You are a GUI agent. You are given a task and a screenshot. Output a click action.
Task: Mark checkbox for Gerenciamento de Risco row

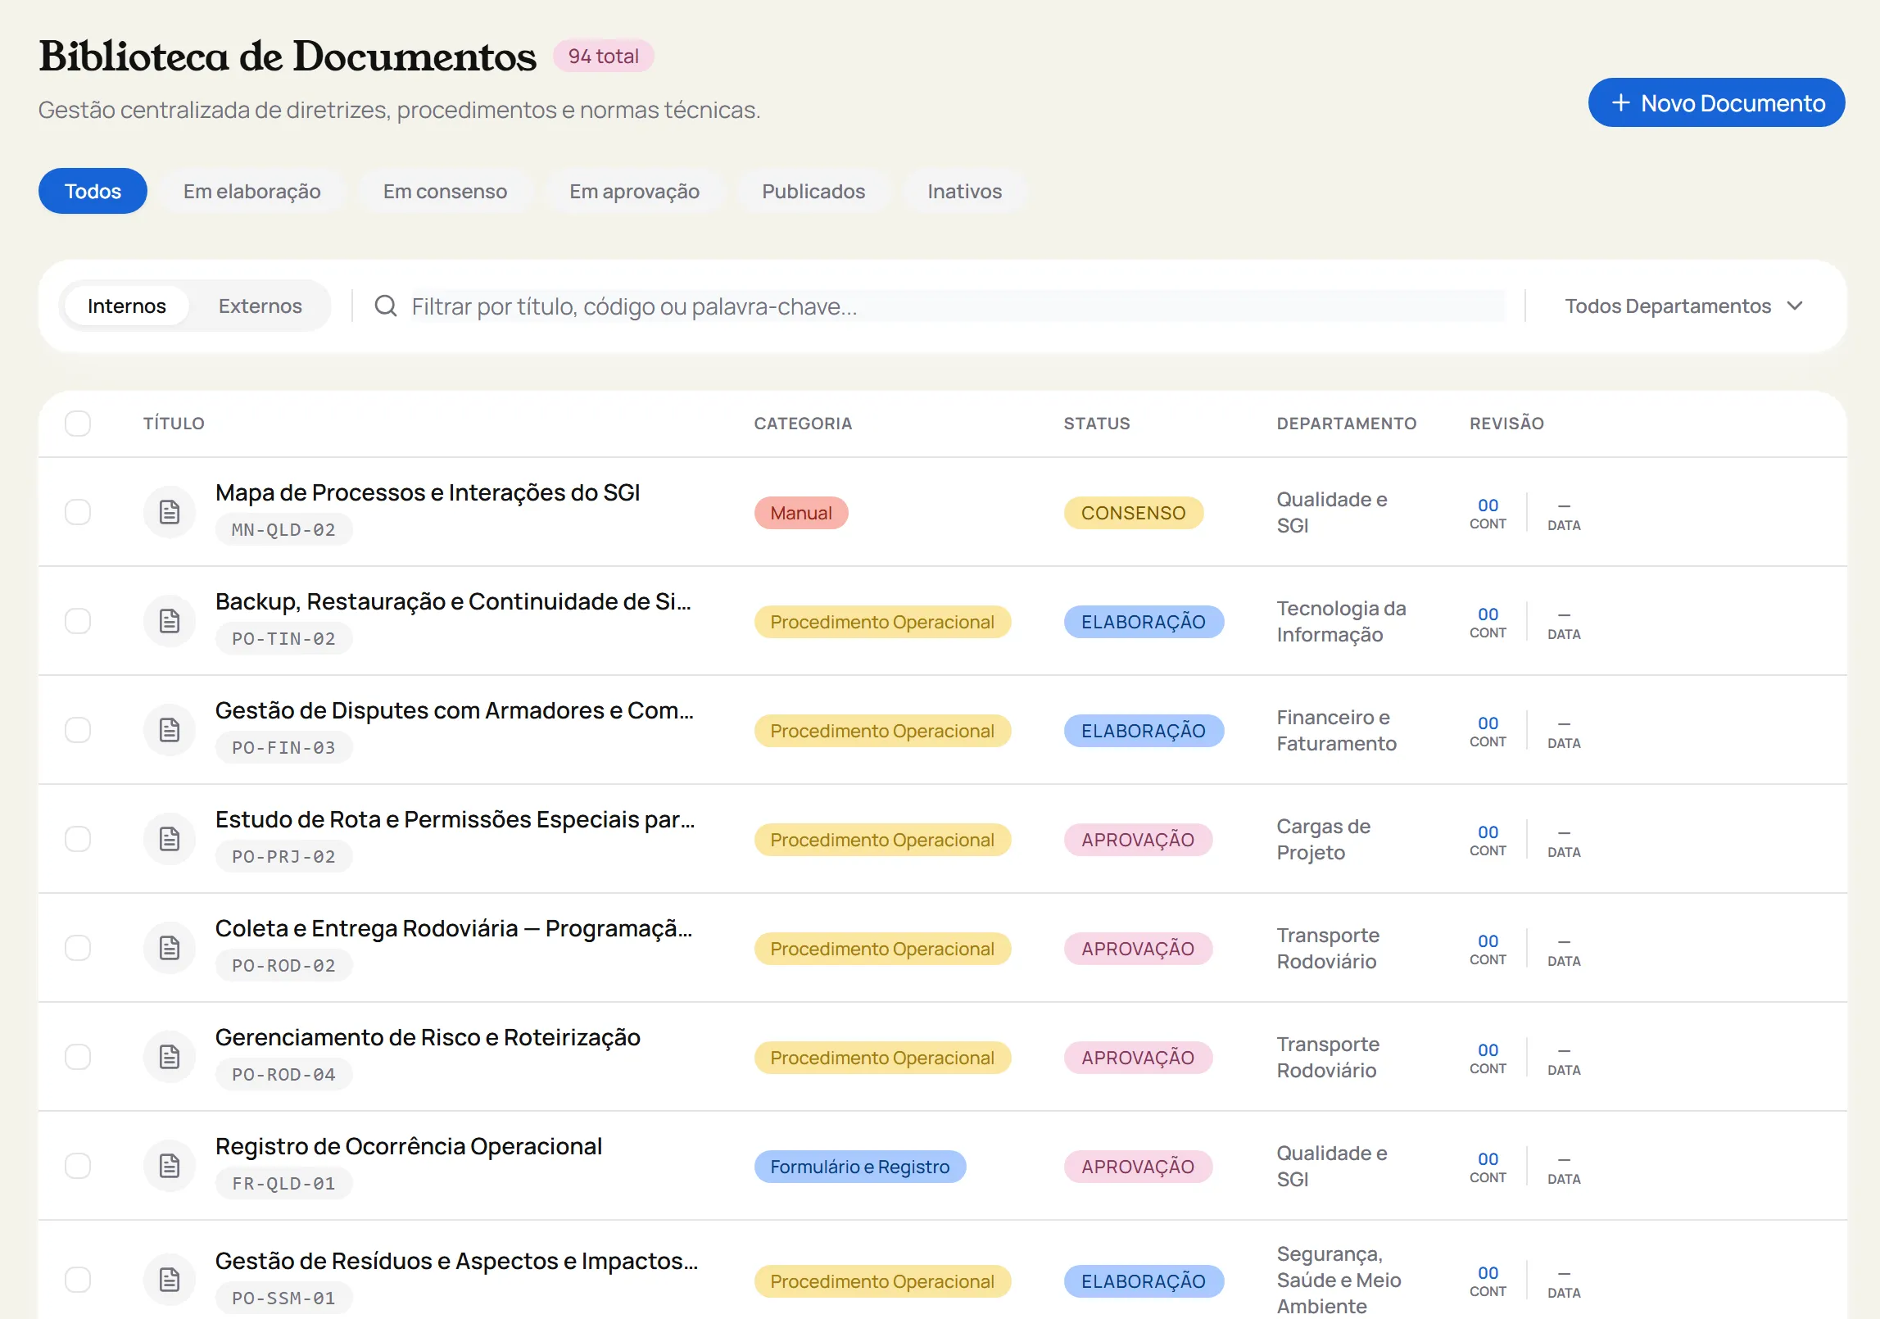[78, 1057]
